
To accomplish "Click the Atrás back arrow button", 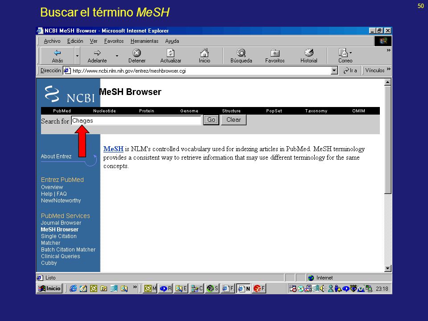I will (x=58, y=56).
